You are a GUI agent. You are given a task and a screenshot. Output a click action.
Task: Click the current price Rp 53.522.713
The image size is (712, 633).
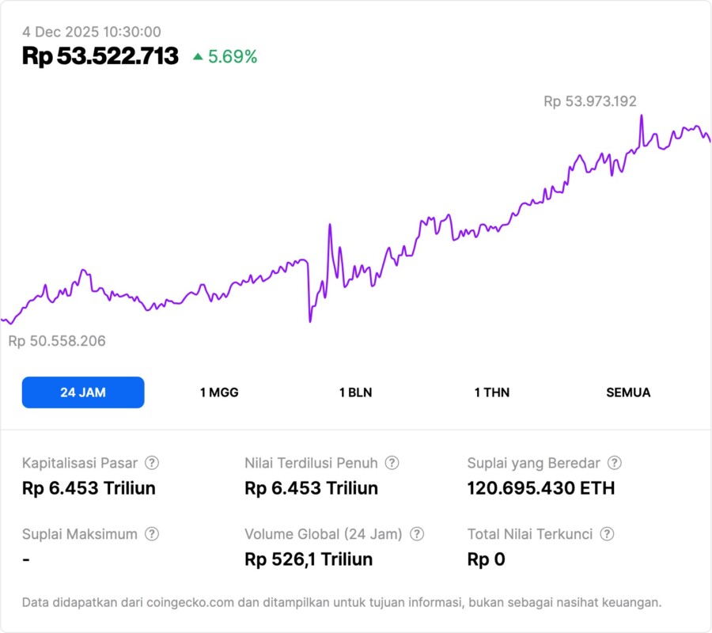pos(100,56)
